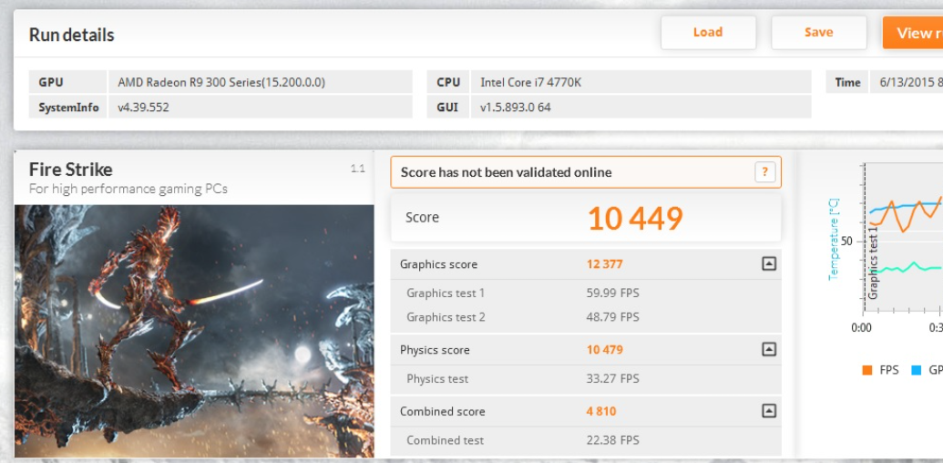Click the Run details heading
The width and height of the screenshot is (943, 463).
click(x=72, y=35)
